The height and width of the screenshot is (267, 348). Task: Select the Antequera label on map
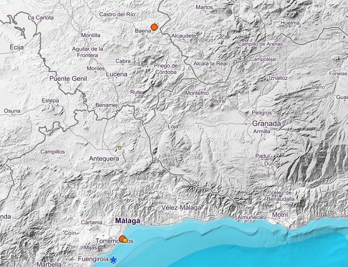coord(104,159)
